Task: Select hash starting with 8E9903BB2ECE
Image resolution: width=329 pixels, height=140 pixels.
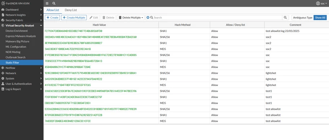Action: [x=74, y=43]
